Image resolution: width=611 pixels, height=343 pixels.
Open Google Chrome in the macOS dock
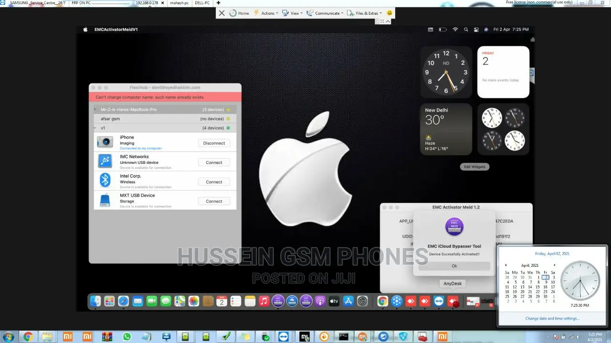coord(382,301)
